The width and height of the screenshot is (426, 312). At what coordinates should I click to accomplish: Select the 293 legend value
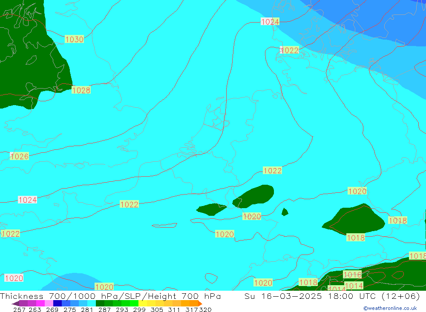pyautogui.click(x=122, y=309)
